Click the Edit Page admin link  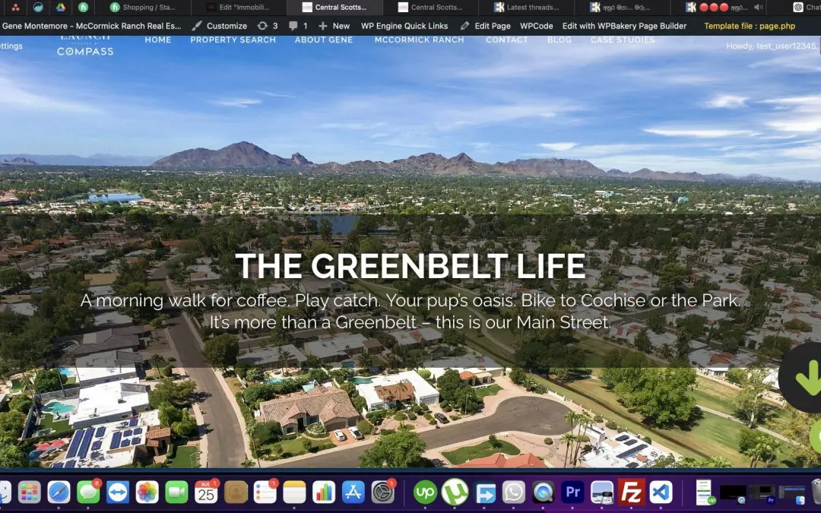click(485, 26)
